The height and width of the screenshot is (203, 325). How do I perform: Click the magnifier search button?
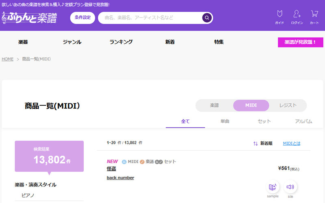pos(207,18)
